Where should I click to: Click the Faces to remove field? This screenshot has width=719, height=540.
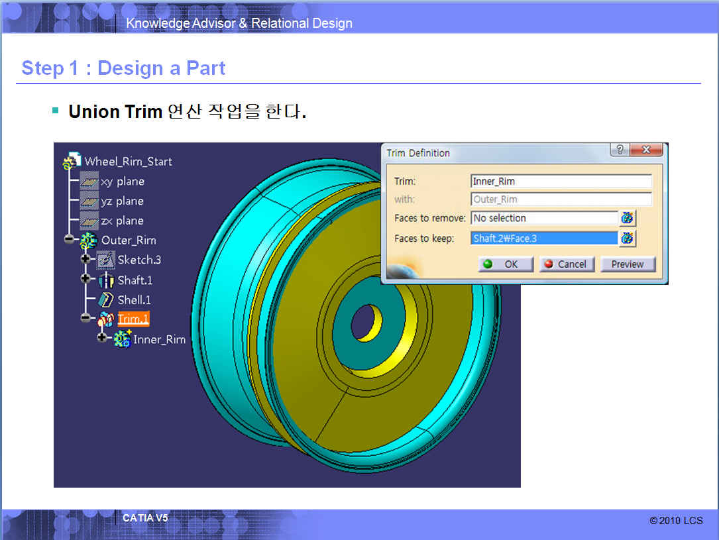point(543,218)
